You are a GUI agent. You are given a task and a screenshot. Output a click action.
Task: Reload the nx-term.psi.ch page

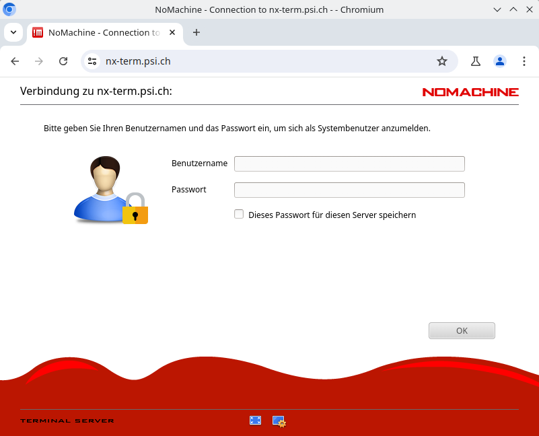(x=63, y=61)
